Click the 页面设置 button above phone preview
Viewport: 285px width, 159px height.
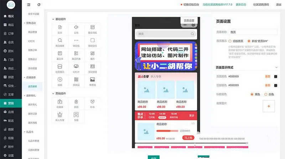[x=189, y=21]
